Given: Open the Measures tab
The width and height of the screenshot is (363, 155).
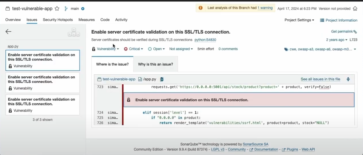Looking at the screenshot, I should coord(87,20).
